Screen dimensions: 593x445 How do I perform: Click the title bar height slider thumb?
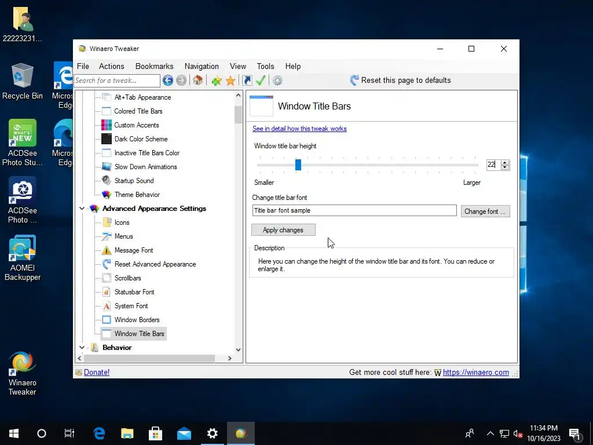coord(298,165)
